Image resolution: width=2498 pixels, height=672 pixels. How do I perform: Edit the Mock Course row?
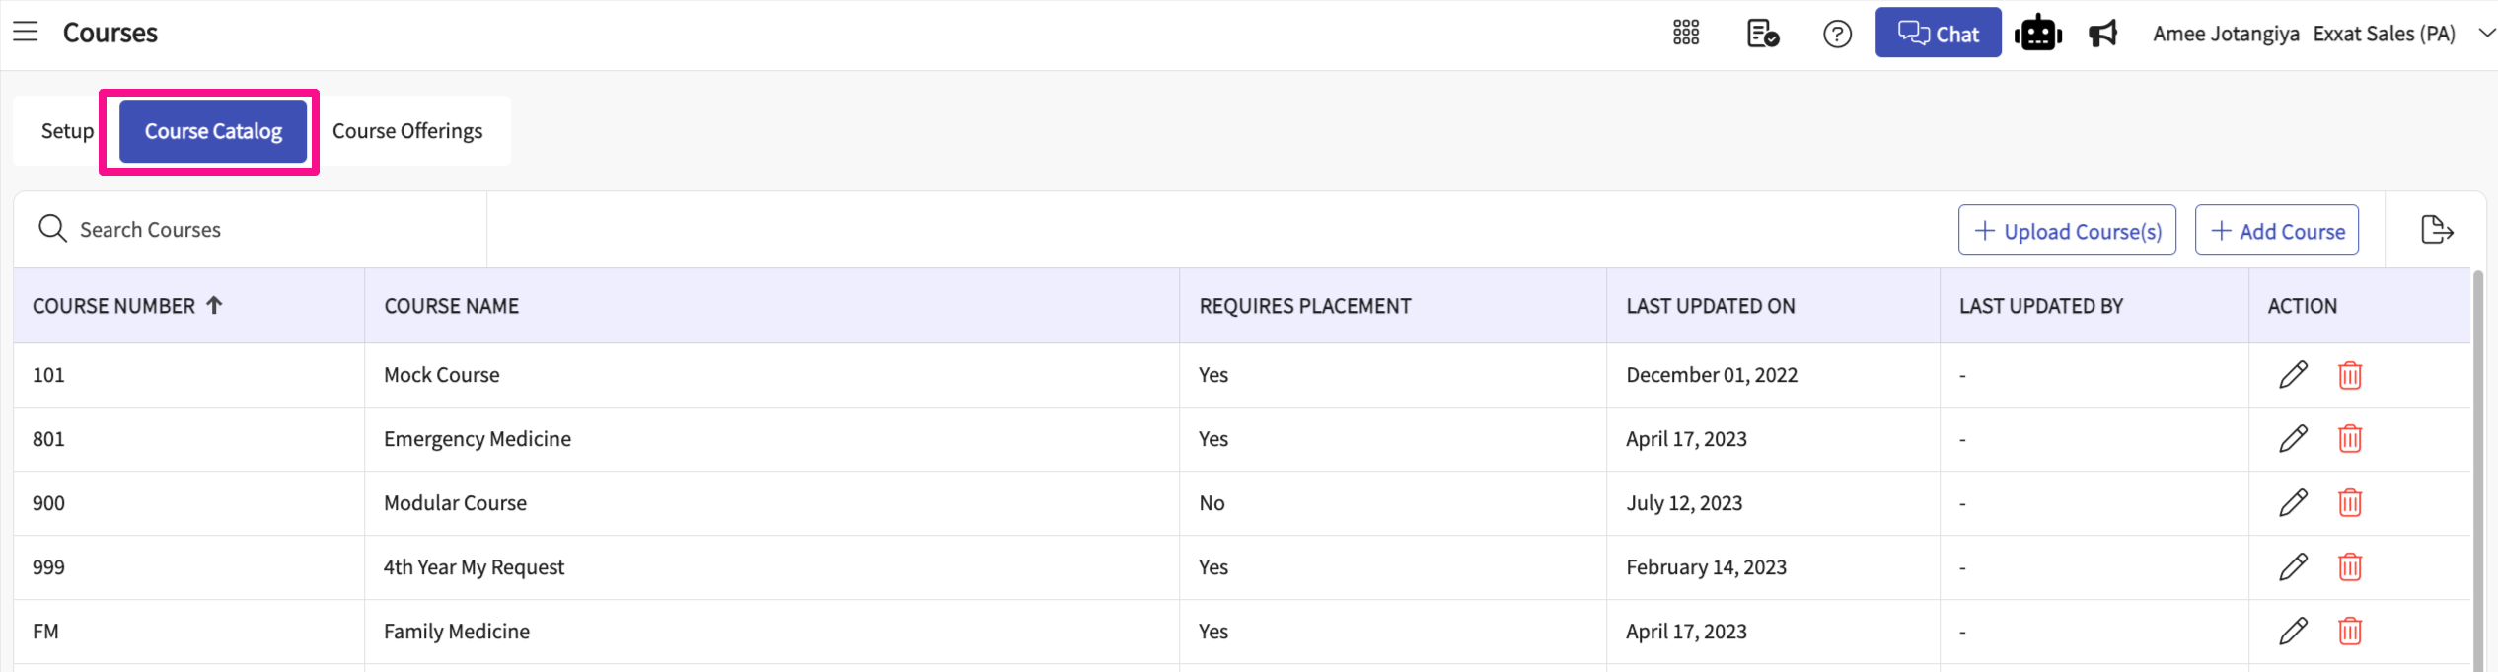[2293, 375]
